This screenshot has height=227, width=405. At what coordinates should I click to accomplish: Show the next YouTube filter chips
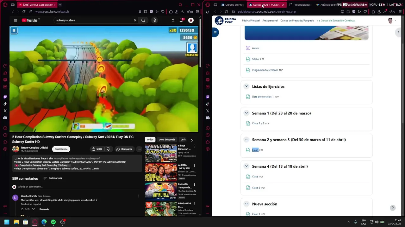click(x=191, y=140)
